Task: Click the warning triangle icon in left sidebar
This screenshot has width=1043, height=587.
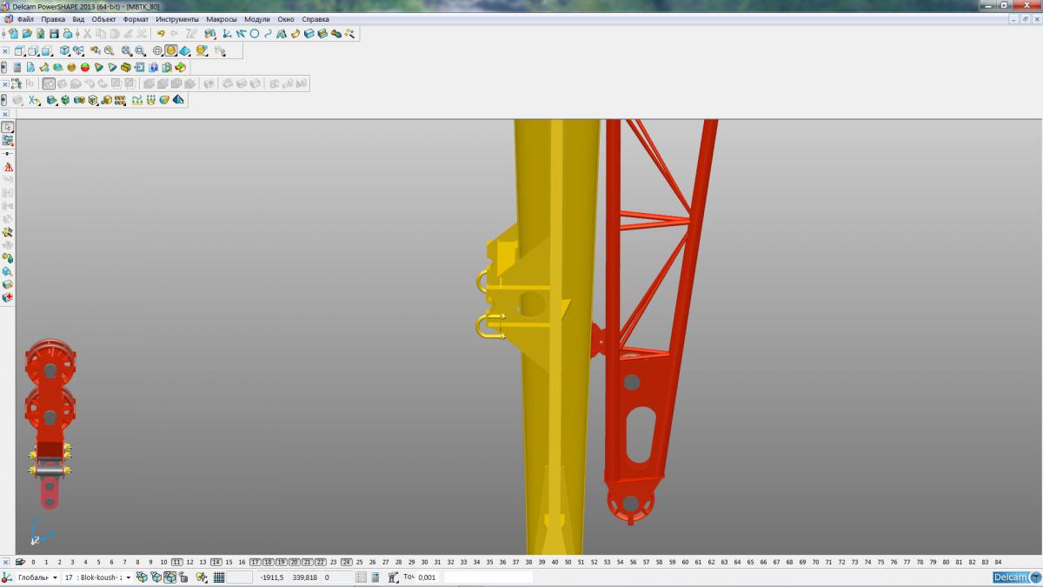Action: coord(8,167)
